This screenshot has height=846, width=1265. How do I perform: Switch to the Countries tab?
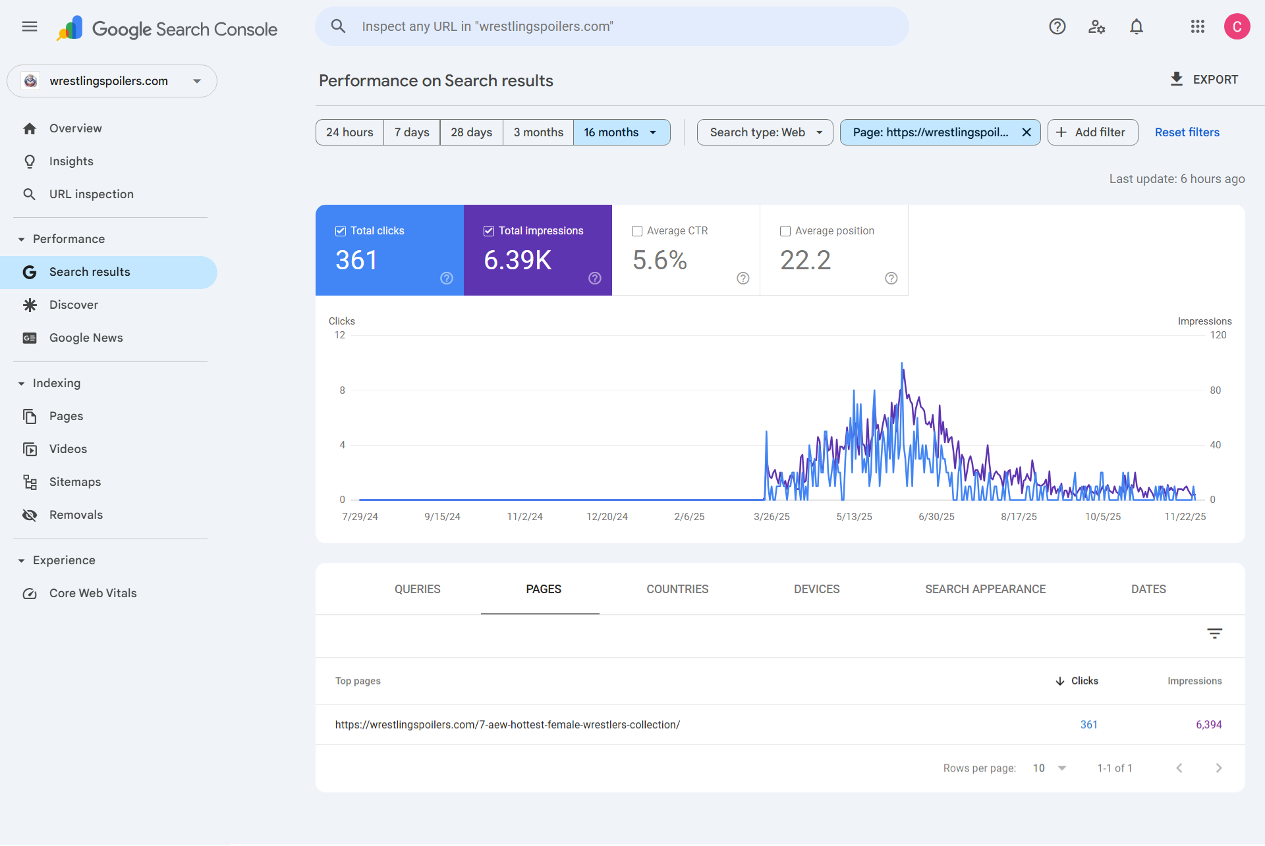[677, 589]
